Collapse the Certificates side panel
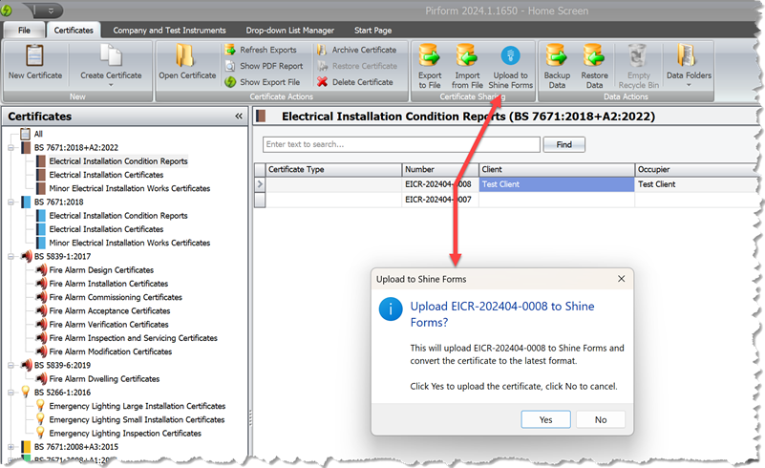 pos(239,116)
